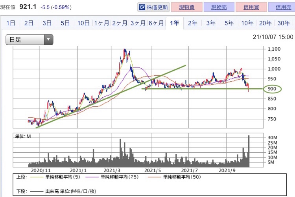Click the current price value 921.1

coord(28,7)
